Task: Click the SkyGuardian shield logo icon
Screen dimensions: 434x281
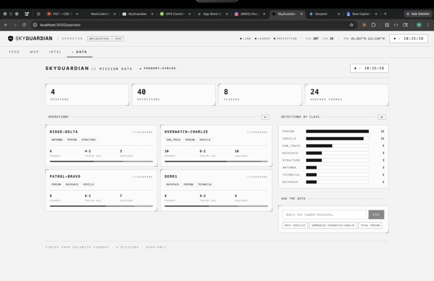Action: point(11,38)
